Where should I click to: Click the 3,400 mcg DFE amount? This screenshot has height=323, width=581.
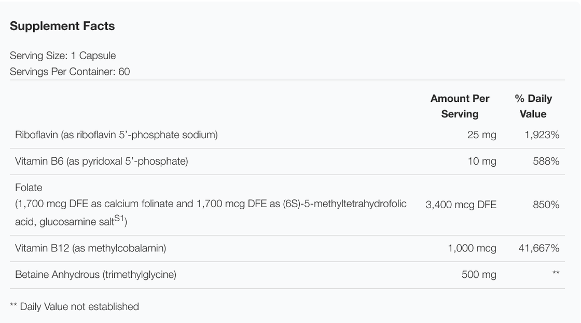[461, 205]
